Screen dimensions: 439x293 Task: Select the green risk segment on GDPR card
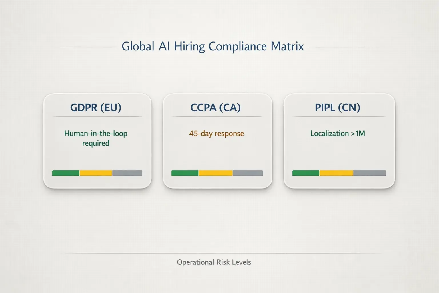[65, 173]
